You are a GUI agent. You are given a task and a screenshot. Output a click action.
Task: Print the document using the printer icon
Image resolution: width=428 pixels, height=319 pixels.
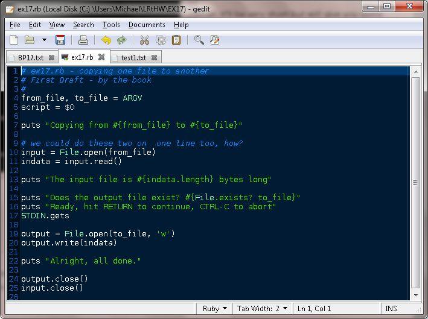[x=83, y=40]
